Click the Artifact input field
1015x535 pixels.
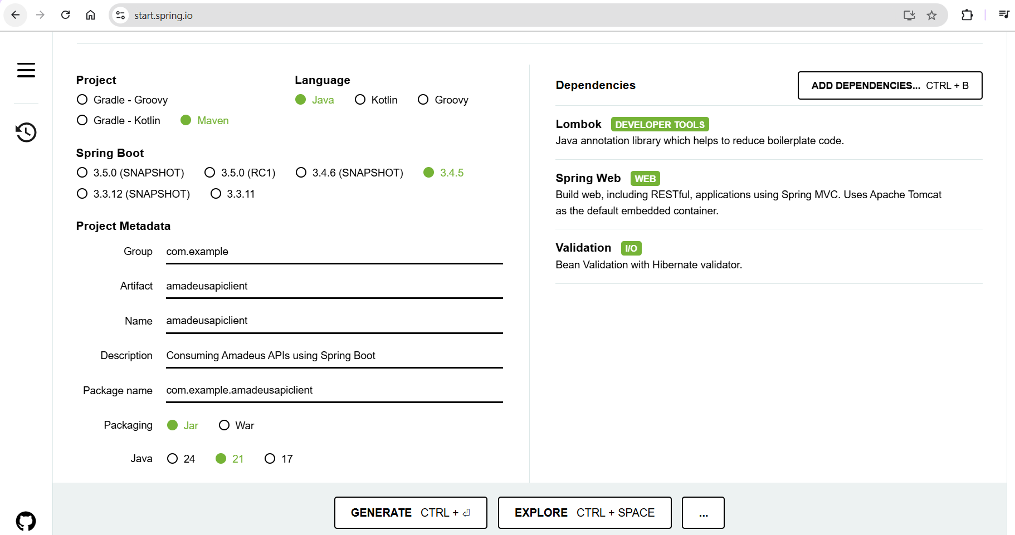point(334,286)
